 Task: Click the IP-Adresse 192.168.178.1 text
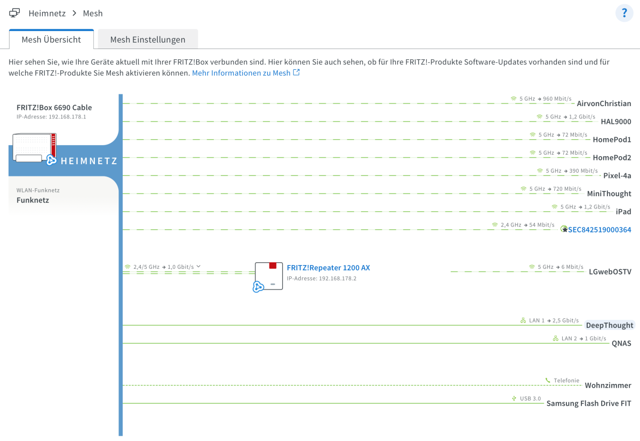51,116
